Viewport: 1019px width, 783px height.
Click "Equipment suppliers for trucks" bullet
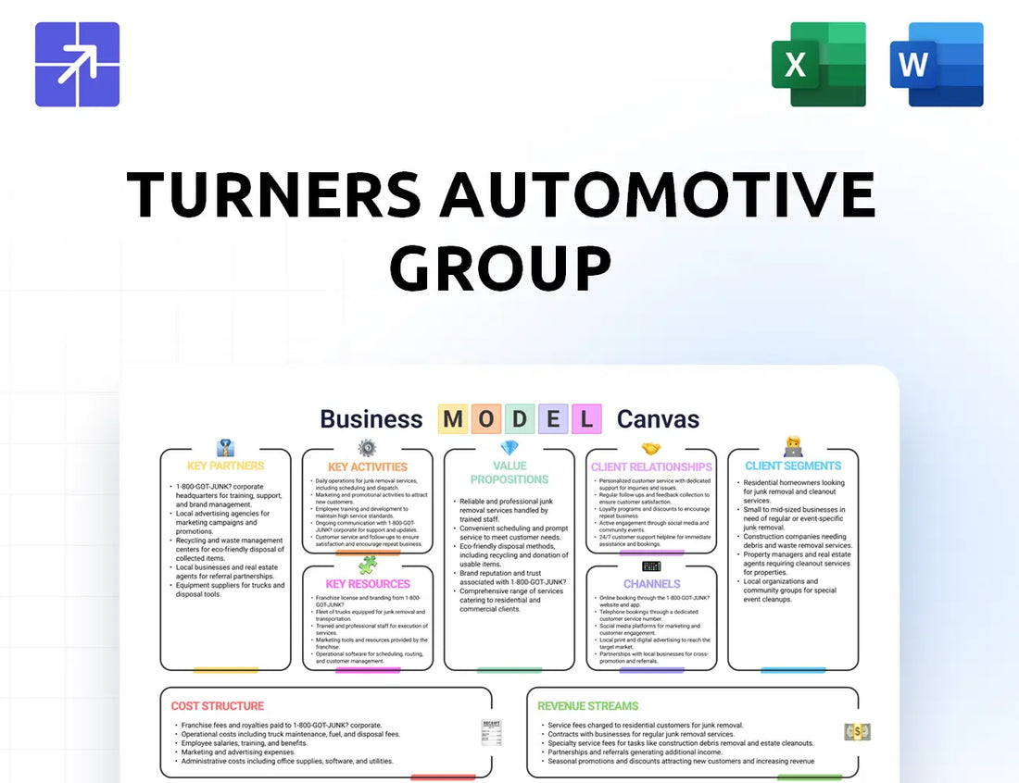coord(228,590)
